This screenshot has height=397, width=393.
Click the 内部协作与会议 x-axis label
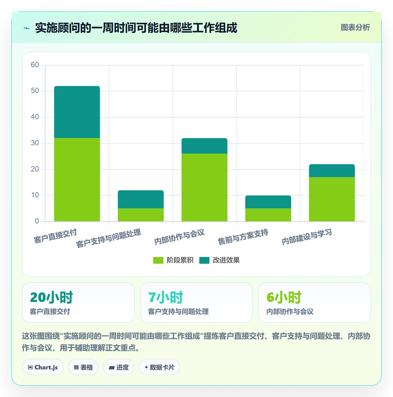point(179,237)
